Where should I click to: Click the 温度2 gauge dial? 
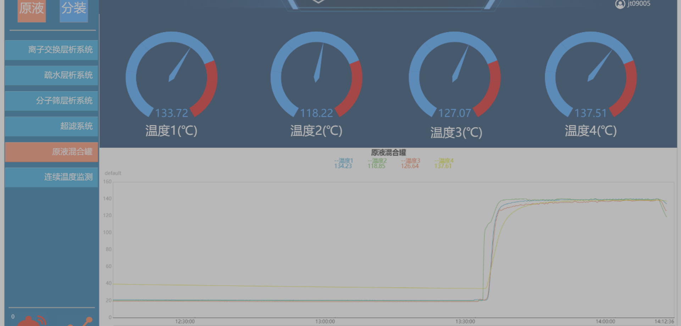[x=316, y=75]
